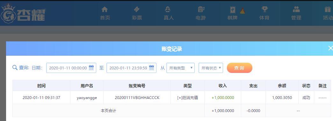
Task: Click the 杏耀 site logo
Action: (23, 14)
